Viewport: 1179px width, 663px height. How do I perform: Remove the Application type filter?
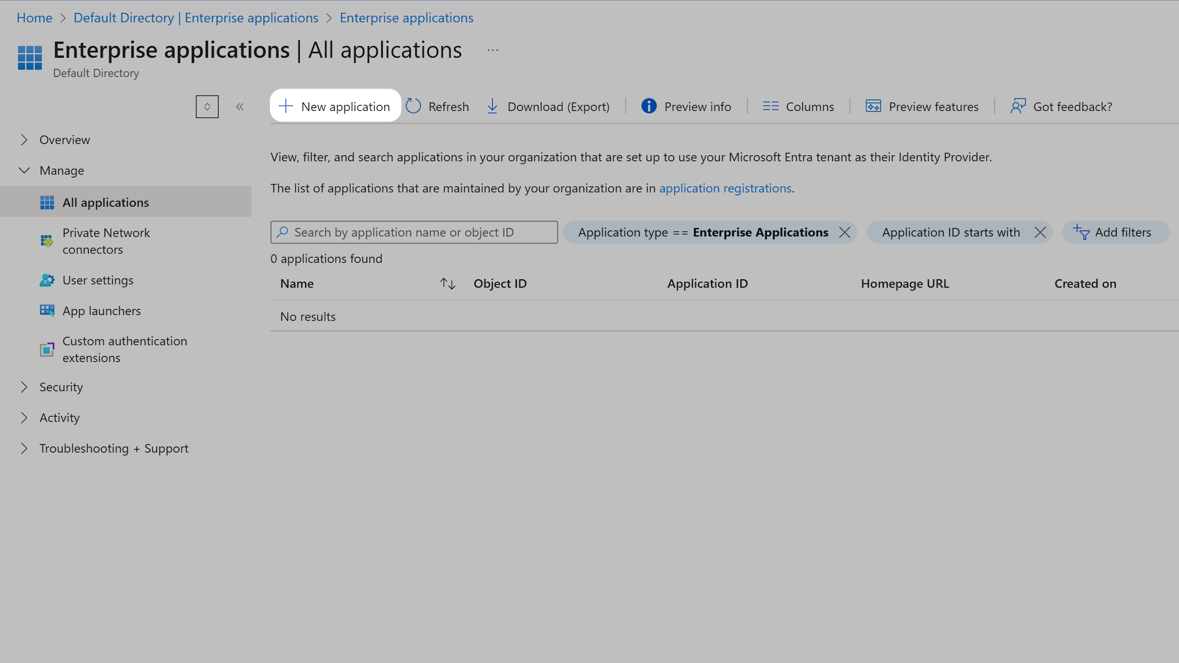(844, 232)
